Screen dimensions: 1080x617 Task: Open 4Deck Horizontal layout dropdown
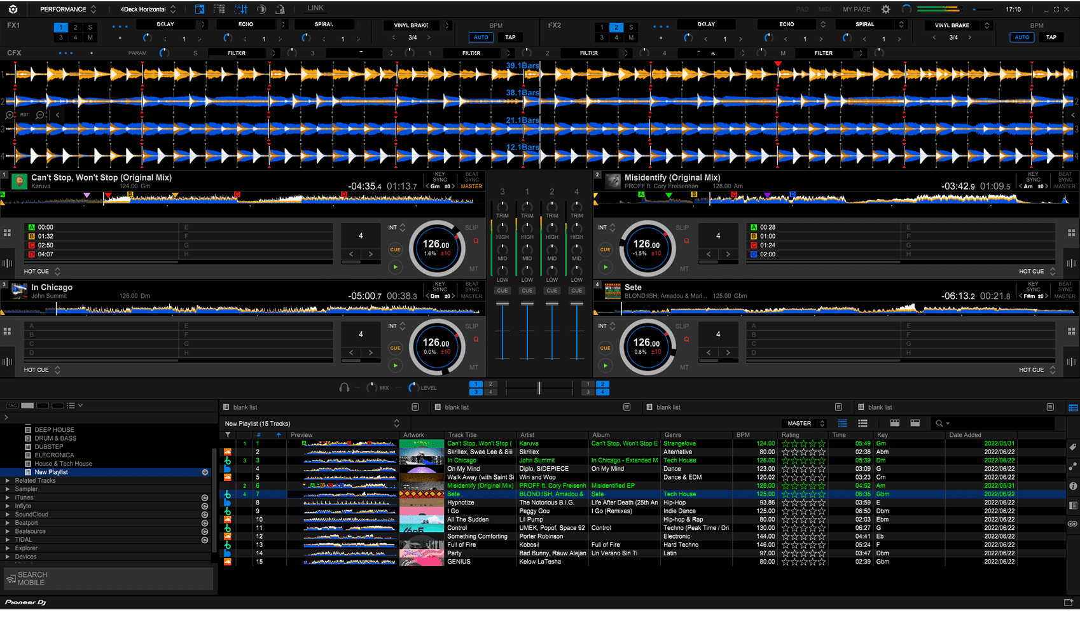(x=148, y=9)
